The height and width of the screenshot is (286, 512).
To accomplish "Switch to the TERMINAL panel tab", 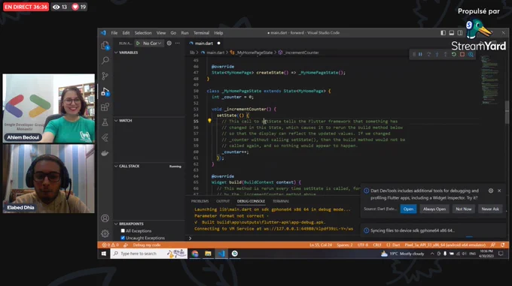I will tap(281, 201).
